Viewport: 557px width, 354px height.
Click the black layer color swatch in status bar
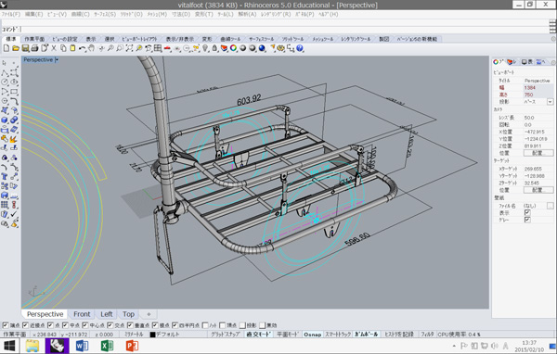point(152,335)
